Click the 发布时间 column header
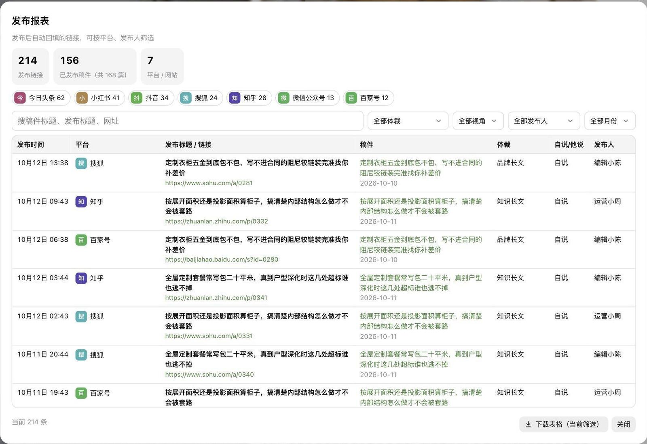The height and width of the screenshot is (444, 647). [x=31, y=145]
